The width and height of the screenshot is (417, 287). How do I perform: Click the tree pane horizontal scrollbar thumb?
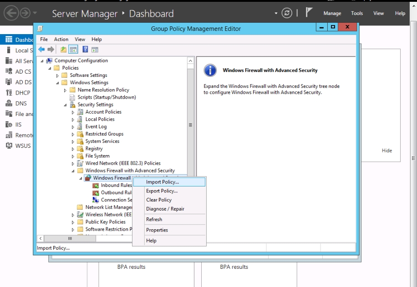pos(70,238)
